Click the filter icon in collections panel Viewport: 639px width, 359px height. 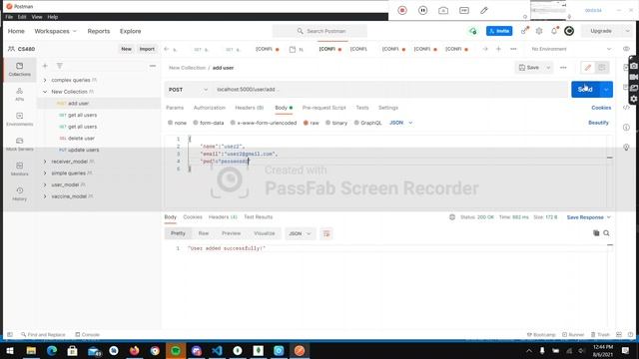point(60,66)
